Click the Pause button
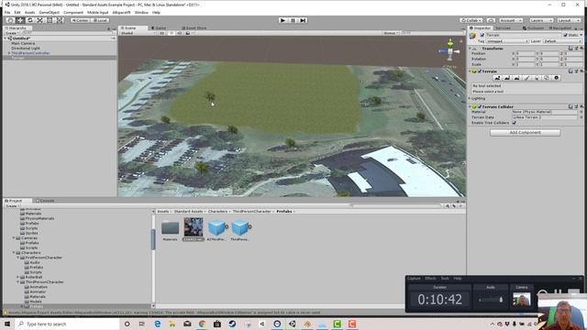This screenshot has height=330, width=587. (x=293, y=20)
